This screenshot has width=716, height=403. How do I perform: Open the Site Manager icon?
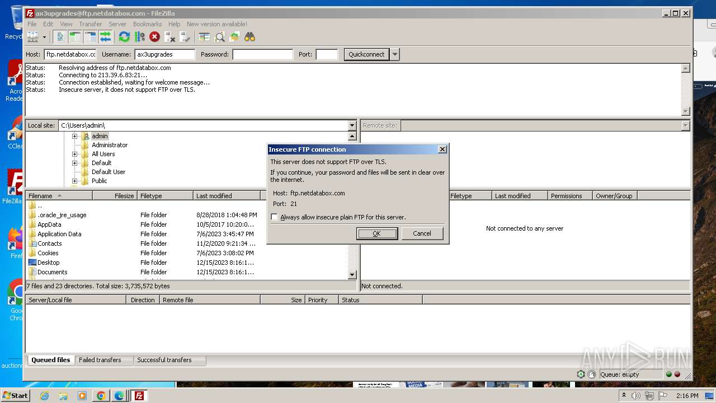coord(33,37)
